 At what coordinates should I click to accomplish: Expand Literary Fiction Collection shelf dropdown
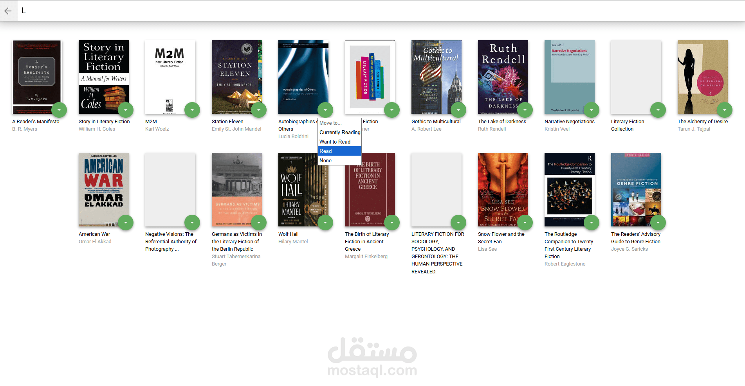pyautogui.click(x=658, y=110)
